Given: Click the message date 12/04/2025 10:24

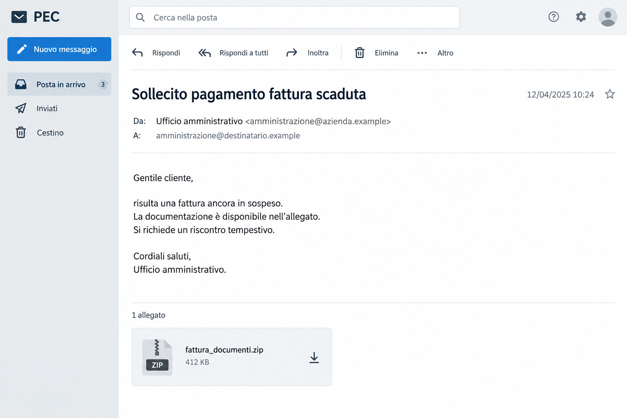Looking at the screenshot, I should click(560, 95).
